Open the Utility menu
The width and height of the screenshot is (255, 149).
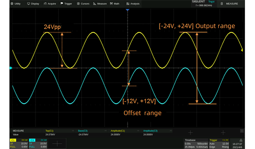point(16,4)
